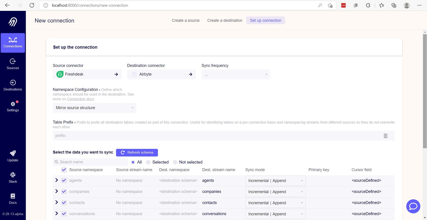The image size is (427, 220).
Task: Open sync mode dropdown for companies
Action: [x=276, y=192]
